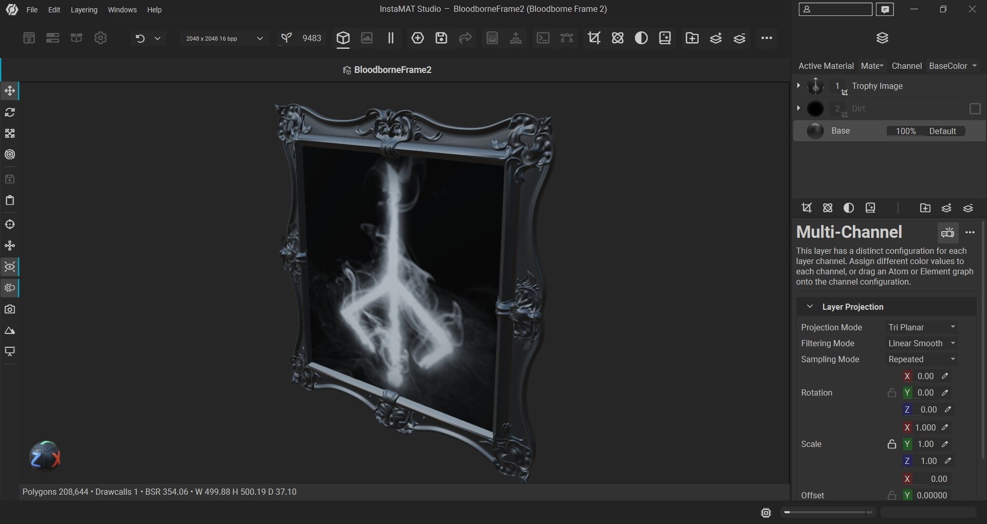The image size is (987, 524).
Task: Click the layers stack icon above panel
Action: pyautogui.click(x=882, y=38)
